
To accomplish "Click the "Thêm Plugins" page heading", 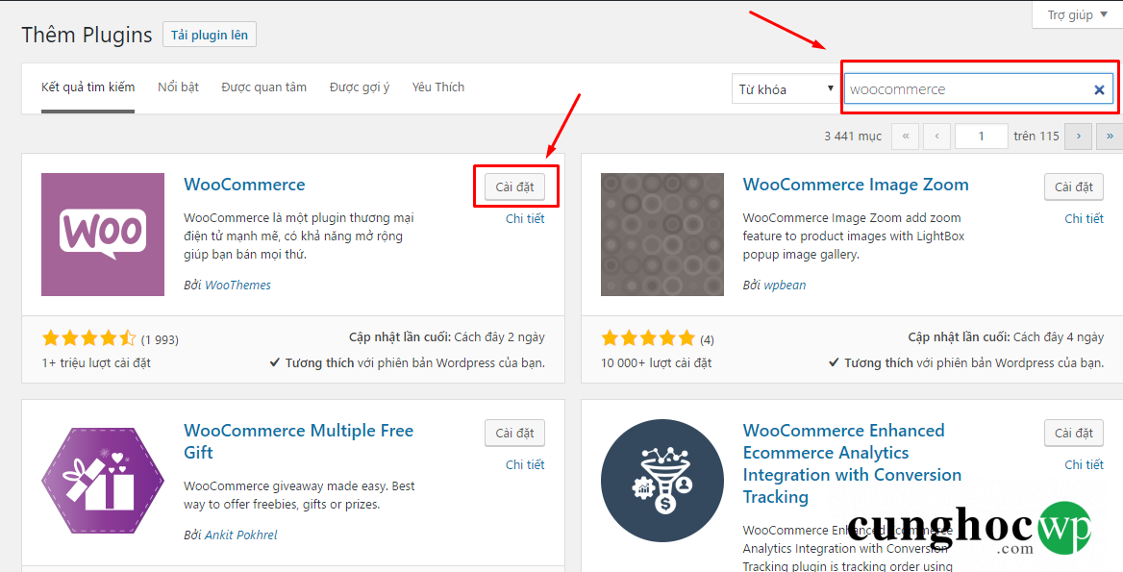I will pos(87,35).
